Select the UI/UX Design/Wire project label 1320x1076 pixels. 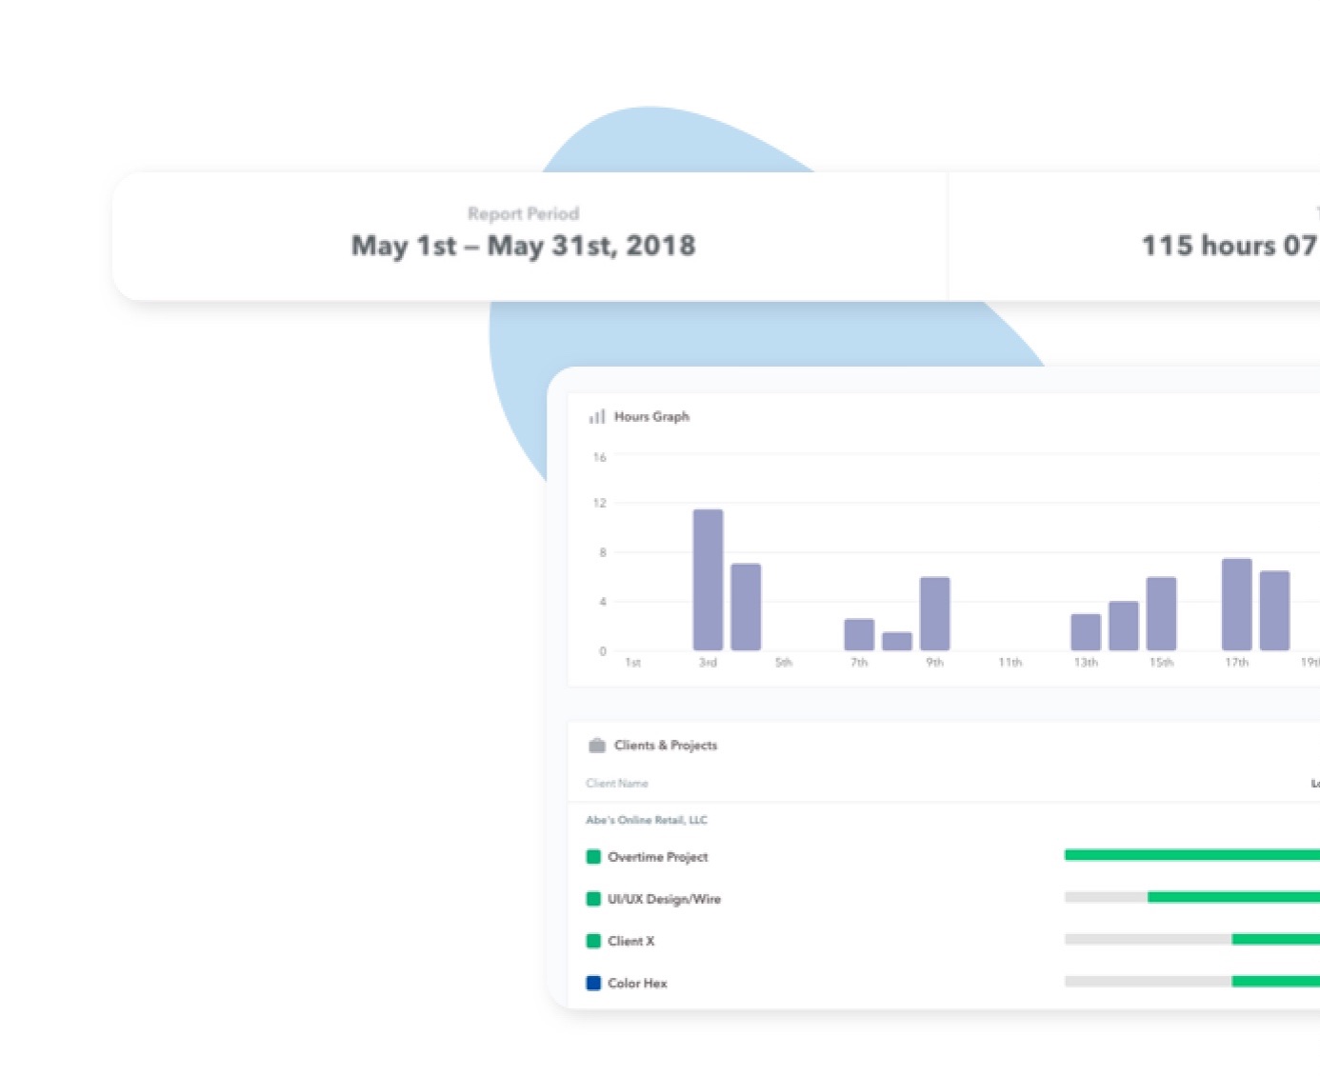point(665,899)
